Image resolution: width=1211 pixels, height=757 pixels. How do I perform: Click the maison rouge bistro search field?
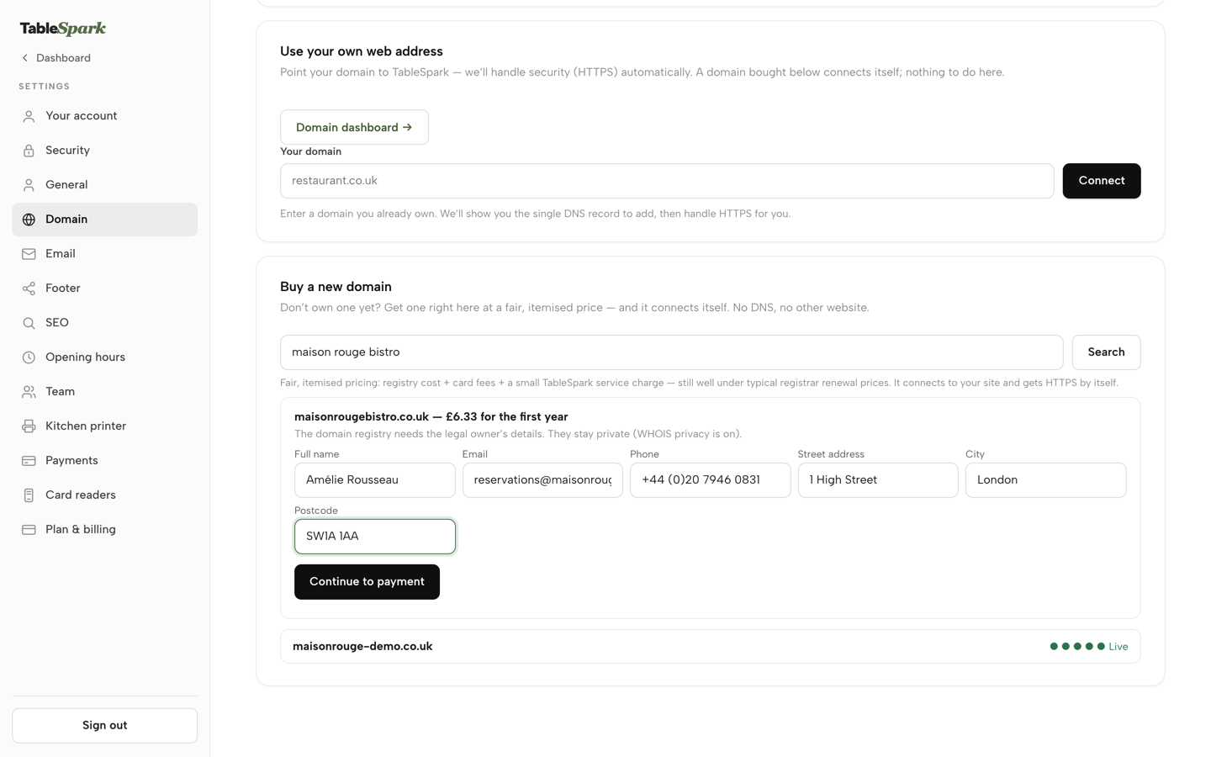click(671, 352)
